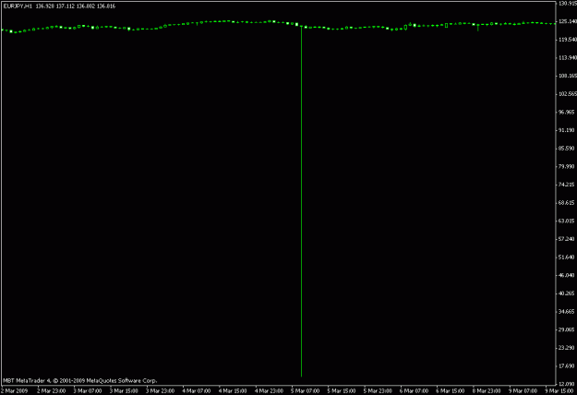
Task: Click the 57.240 price axis label
Action: click(x=568, y=239)
